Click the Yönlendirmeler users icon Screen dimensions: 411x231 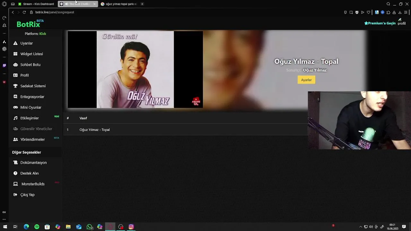click(15, 140)
